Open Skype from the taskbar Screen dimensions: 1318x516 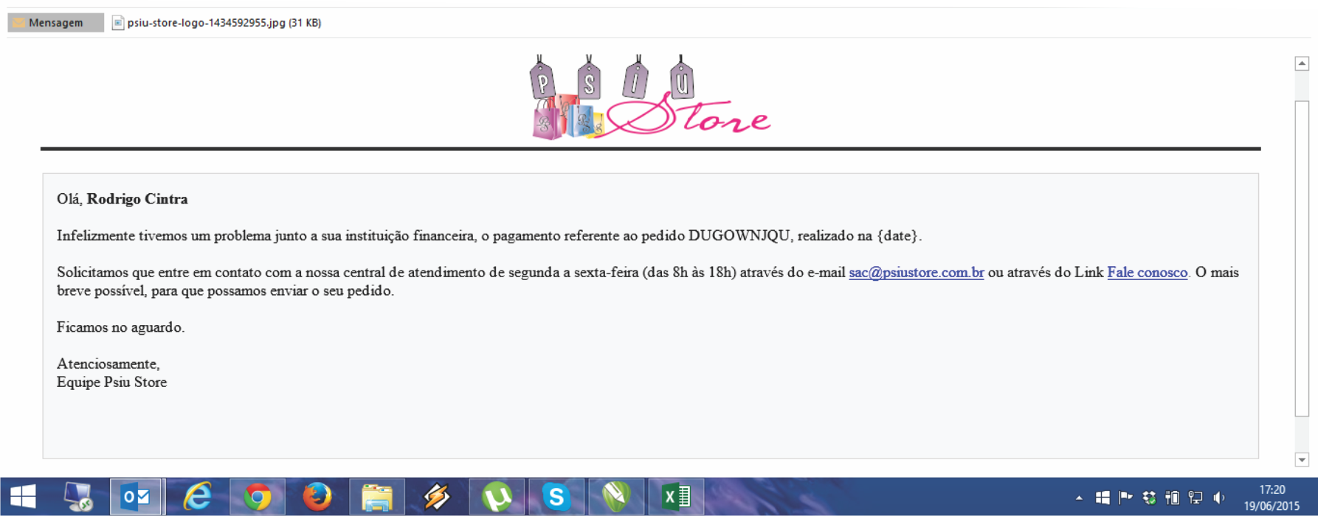(556, 497)
